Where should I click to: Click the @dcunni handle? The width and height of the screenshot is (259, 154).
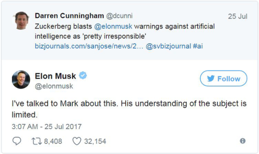click(119, 16)
